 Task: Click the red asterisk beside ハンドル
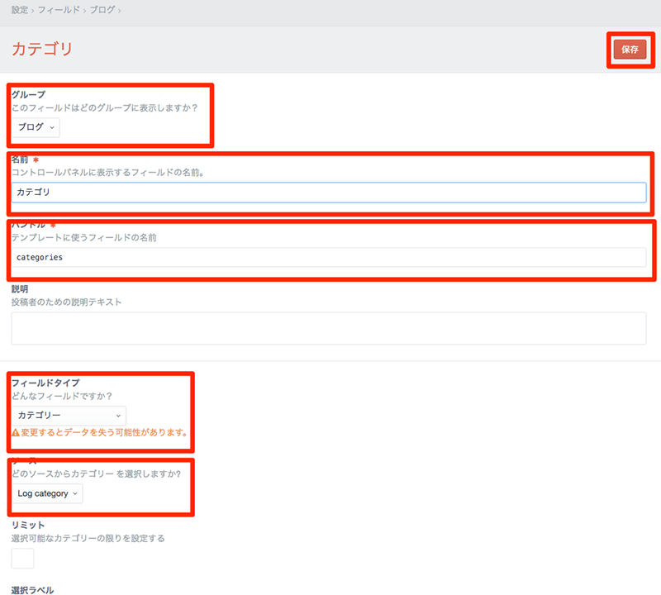(53, 225)
